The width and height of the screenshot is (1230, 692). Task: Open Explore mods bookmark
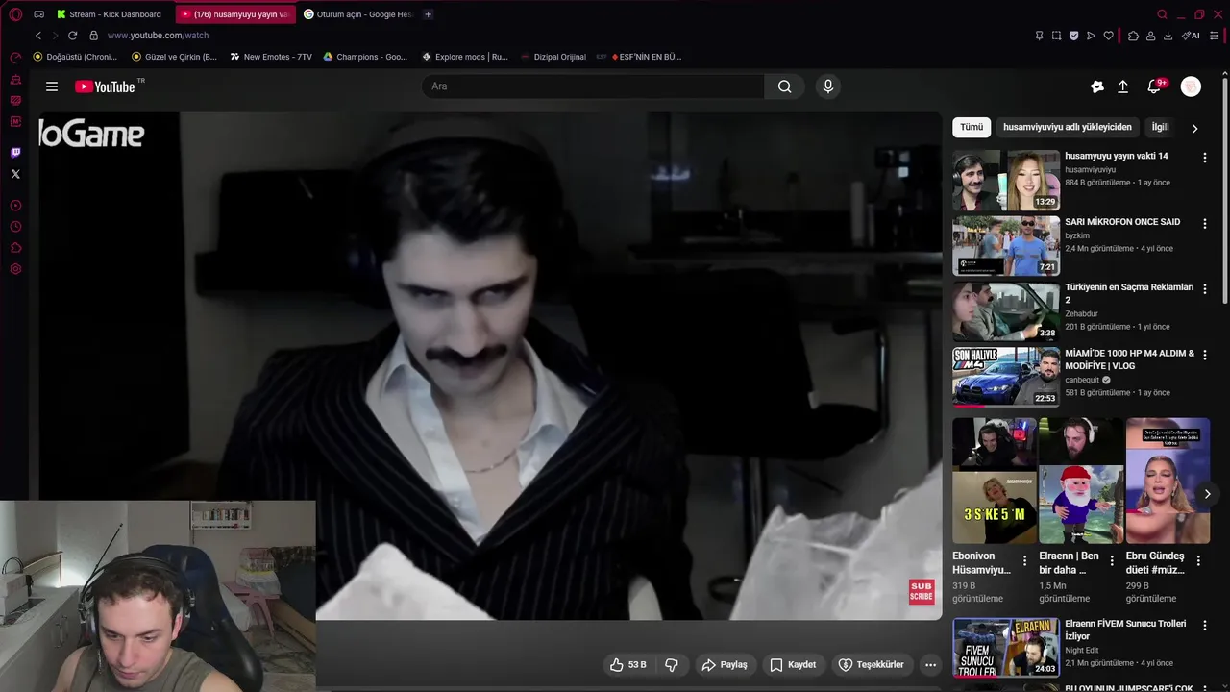(465, 57)
